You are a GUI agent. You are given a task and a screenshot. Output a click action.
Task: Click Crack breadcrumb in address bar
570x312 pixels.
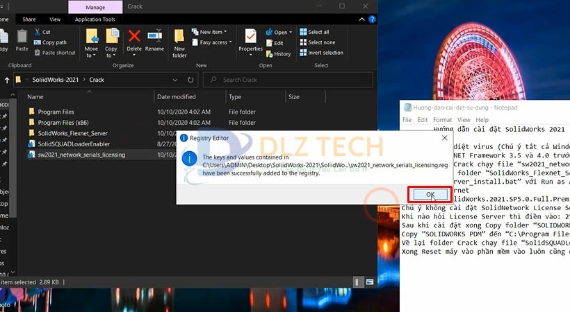[97, 80]
